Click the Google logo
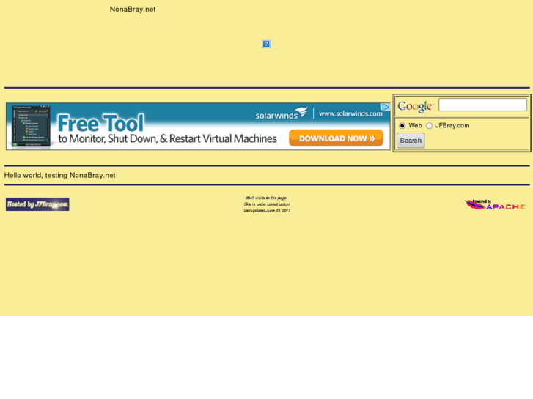The width and height of the screenshot is (533, 399). (x=416, y=106)
